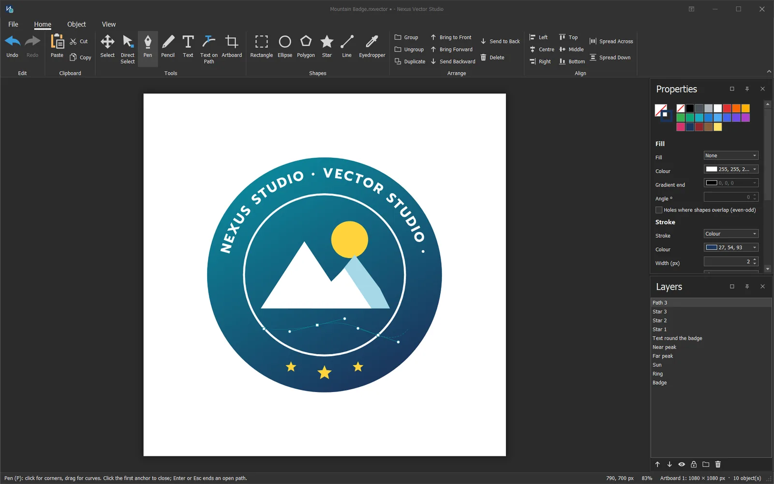
Task: Pick the yellow swatch in bottom row
Action: pyautogui.click(x=718, y=127)
